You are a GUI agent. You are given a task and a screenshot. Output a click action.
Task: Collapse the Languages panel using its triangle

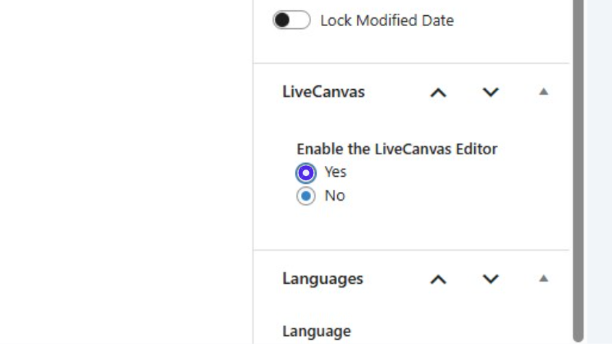point(544,278)
